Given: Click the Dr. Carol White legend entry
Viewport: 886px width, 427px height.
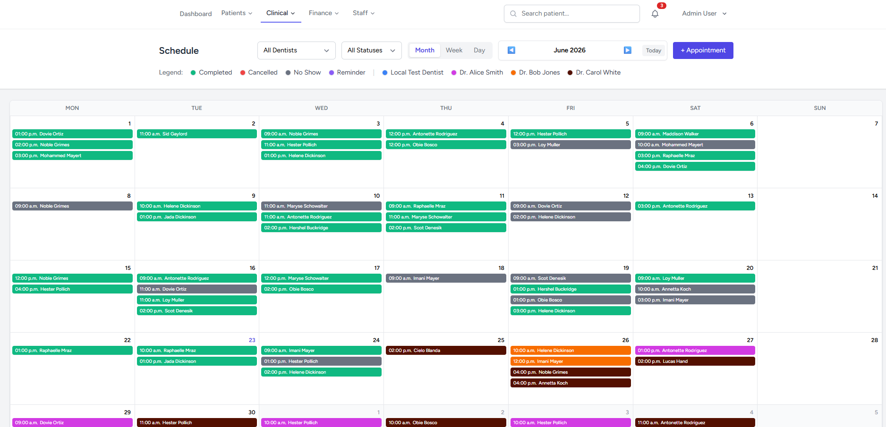Looking at the screenshot, I should (594, 73).
